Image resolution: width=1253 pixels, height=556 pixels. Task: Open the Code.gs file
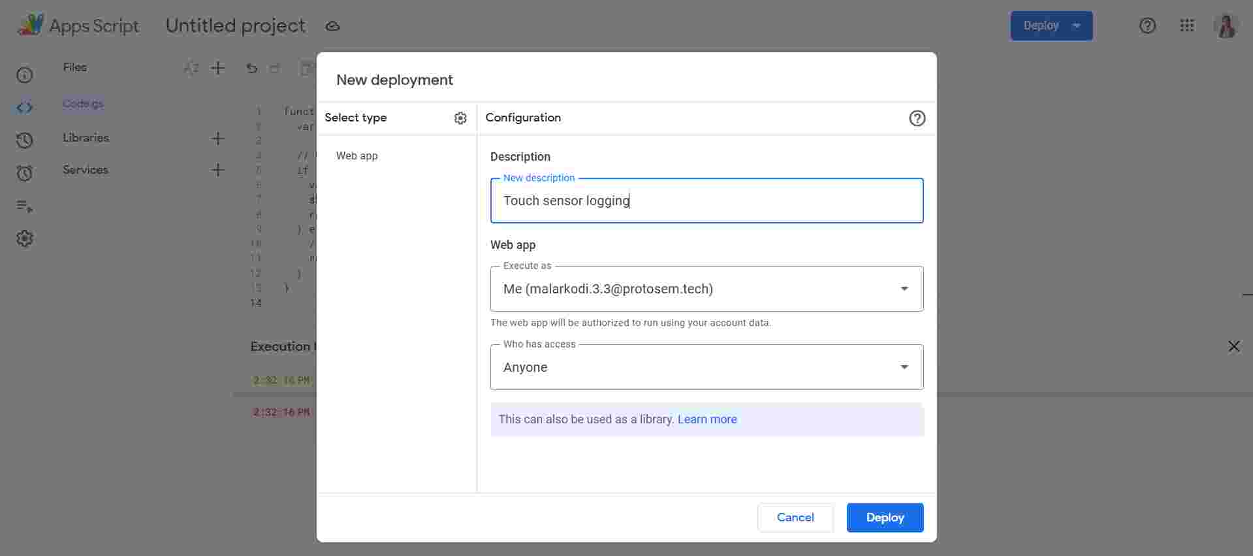point(83,104)
